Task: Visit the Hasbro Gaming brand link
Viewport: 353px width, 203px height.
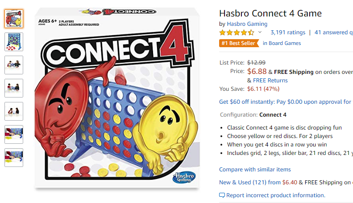Action: tap(247, 24)
